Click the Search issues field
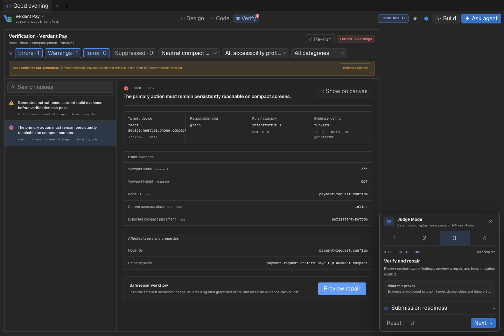The height and width of the screenshot is (336, 504). click(60, 87)
